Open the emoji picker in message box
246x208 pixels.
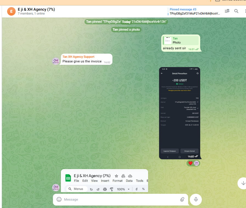59,200
